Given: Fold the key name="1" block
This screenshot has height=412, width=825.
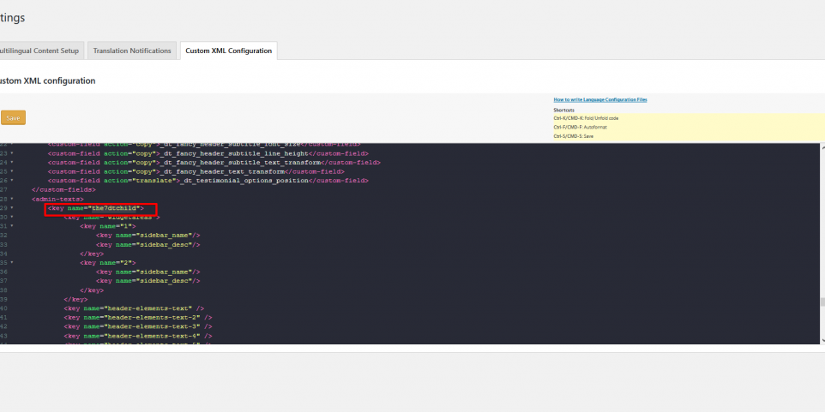Looking at the screenshot, I should tap(12, 226).
